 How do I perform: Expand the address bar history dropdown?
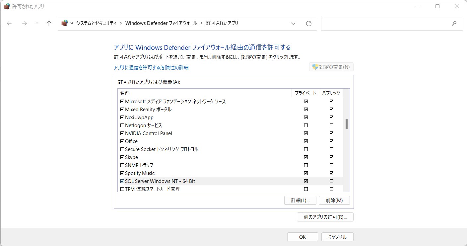tap(293, 23)
